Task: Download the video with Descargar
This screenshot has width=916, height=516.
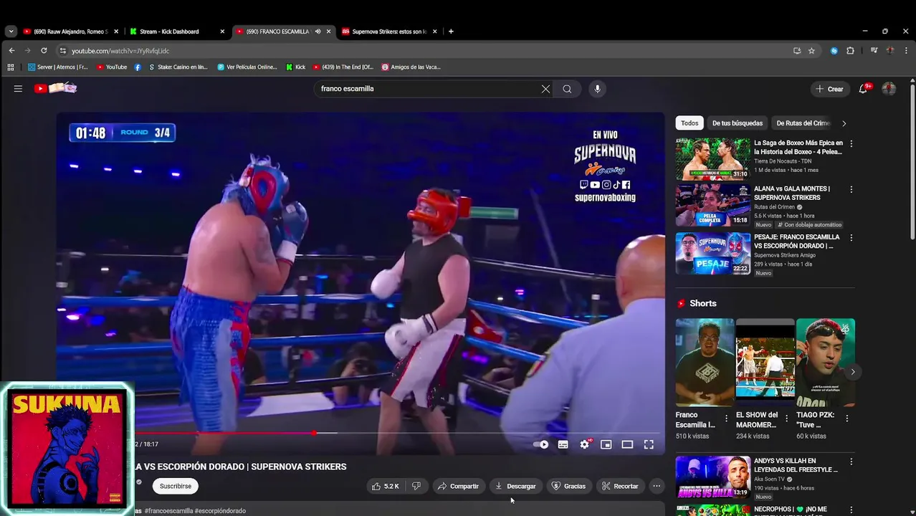Action: 515,486
